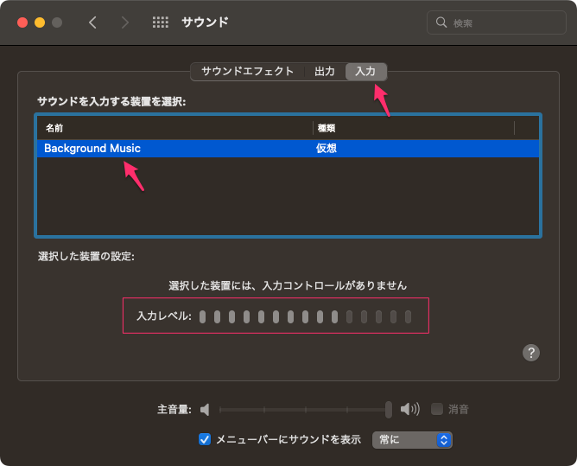Select the 入力 tab
Viewport: 577px width, 466px height.
(365, 72)
